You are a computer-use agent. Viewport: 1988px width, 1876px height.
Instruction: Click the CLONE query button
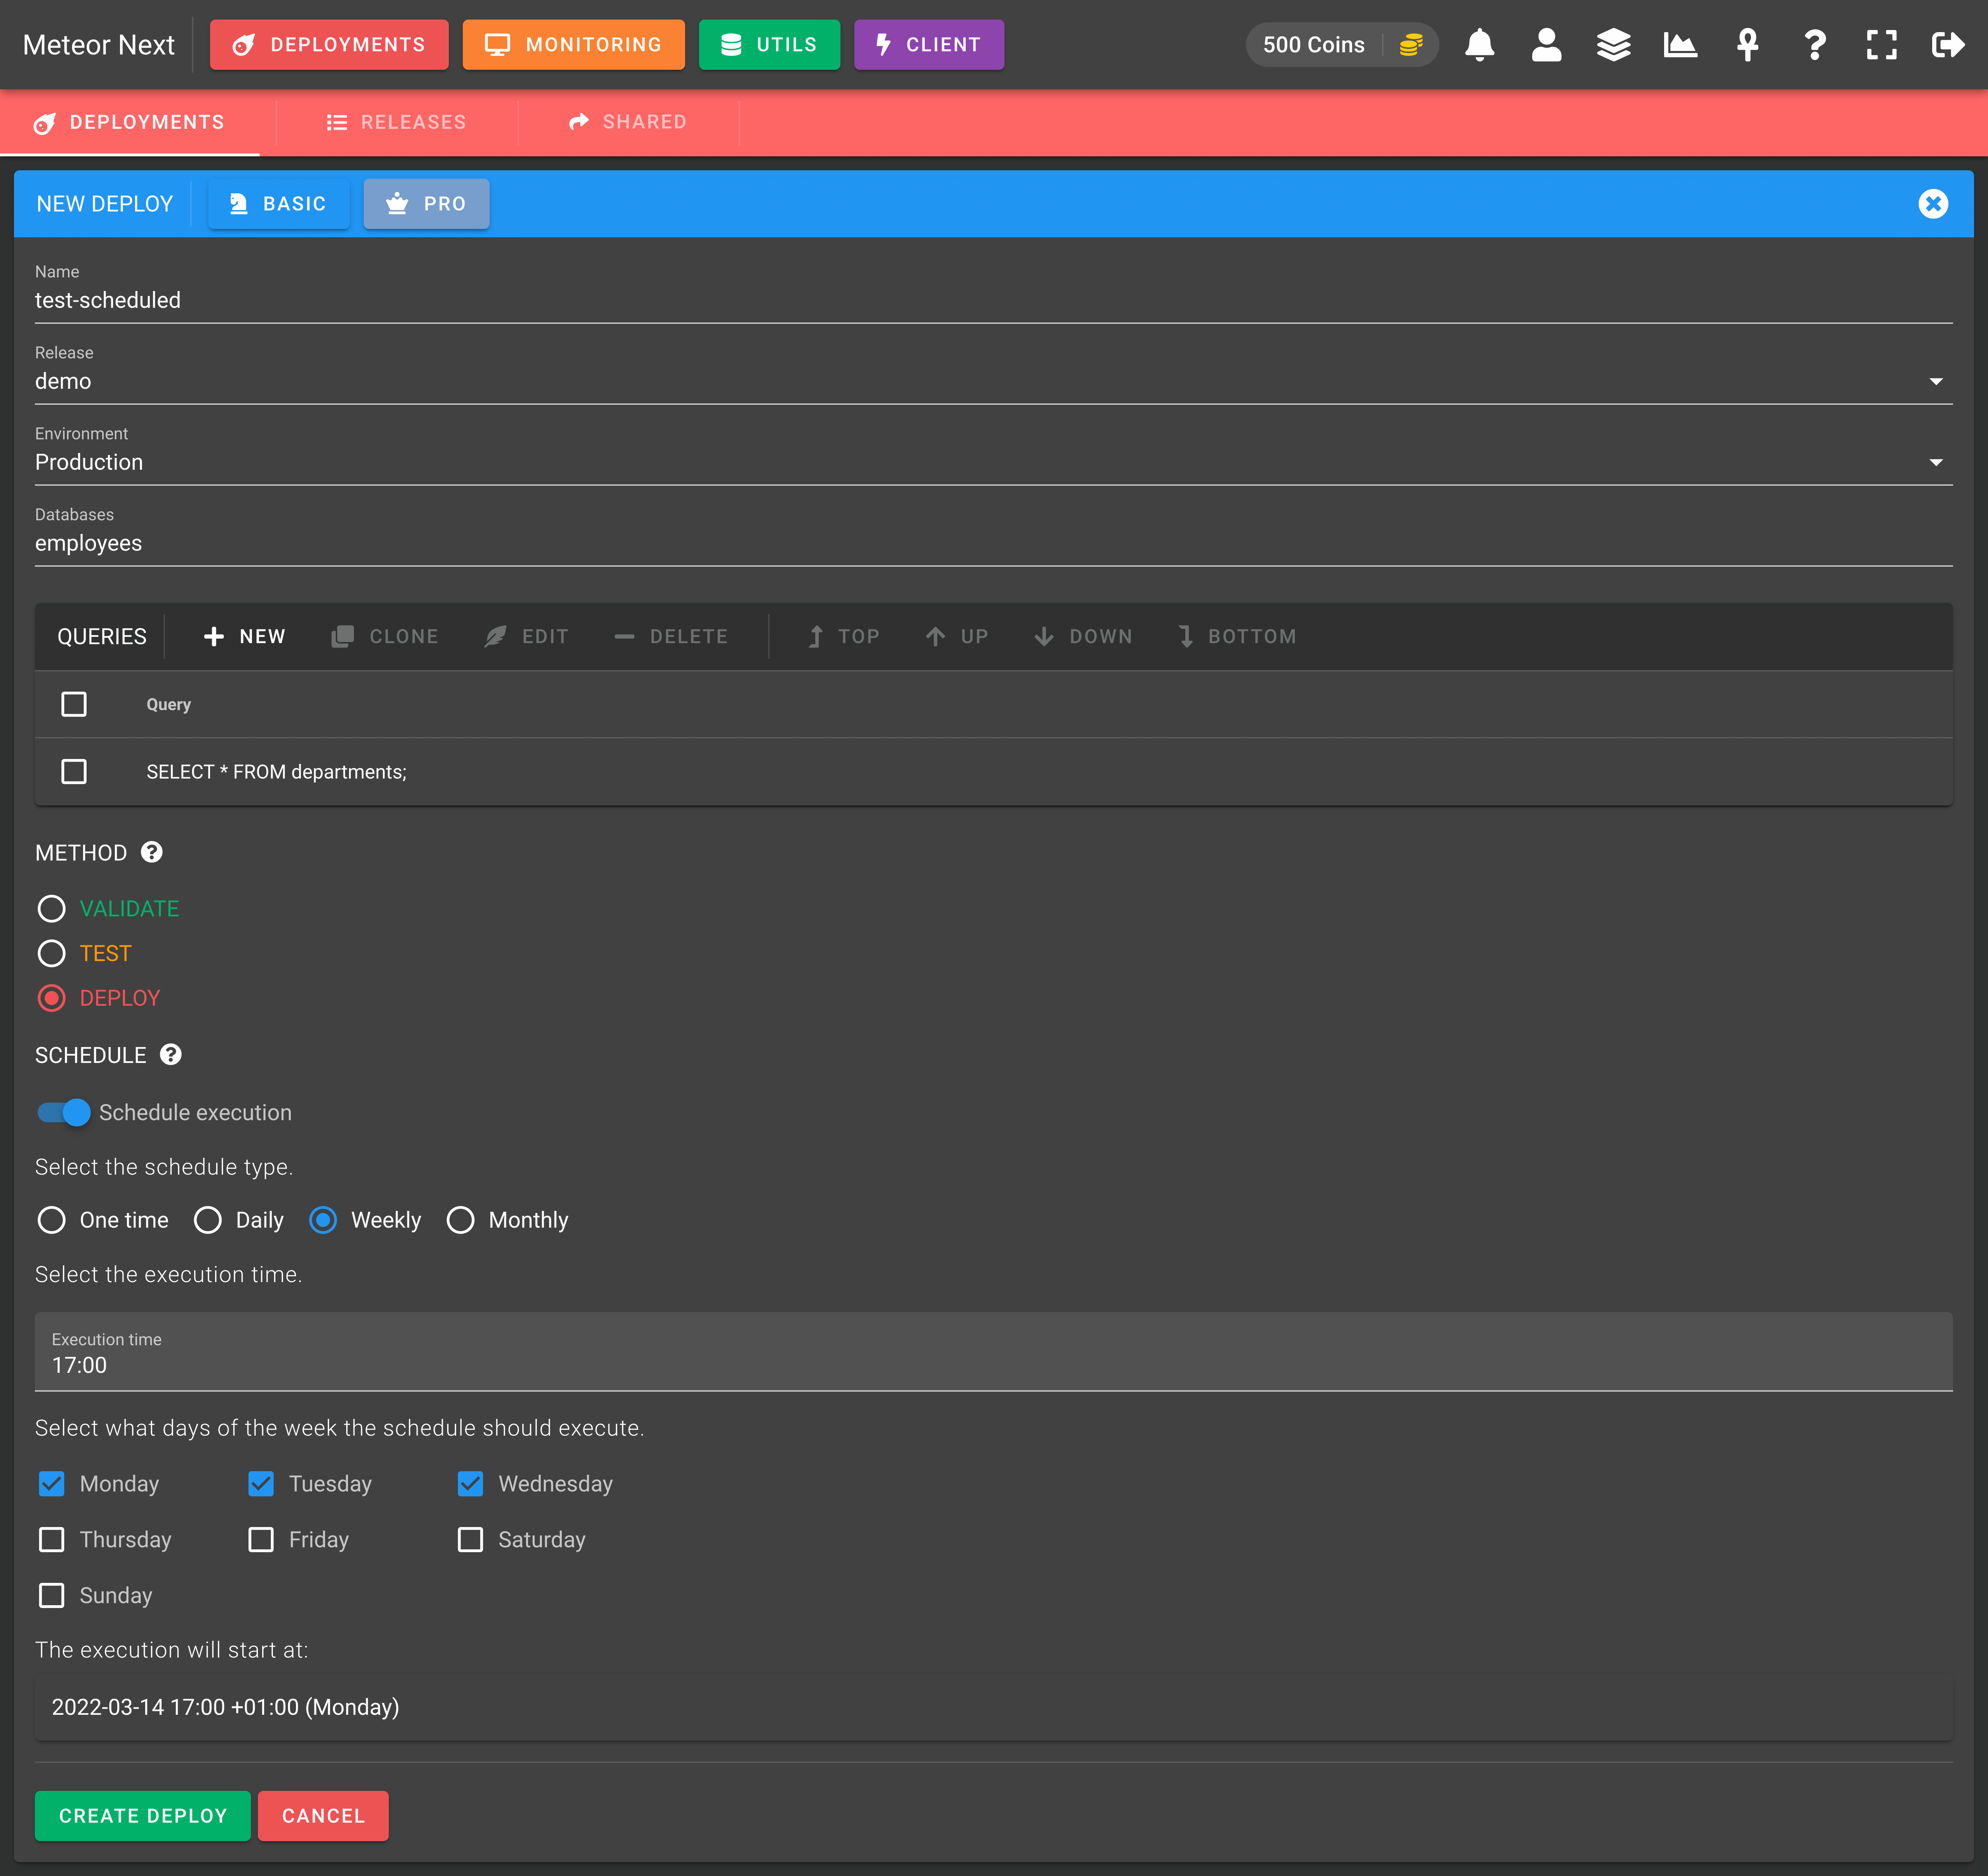(x=385, y=636)
